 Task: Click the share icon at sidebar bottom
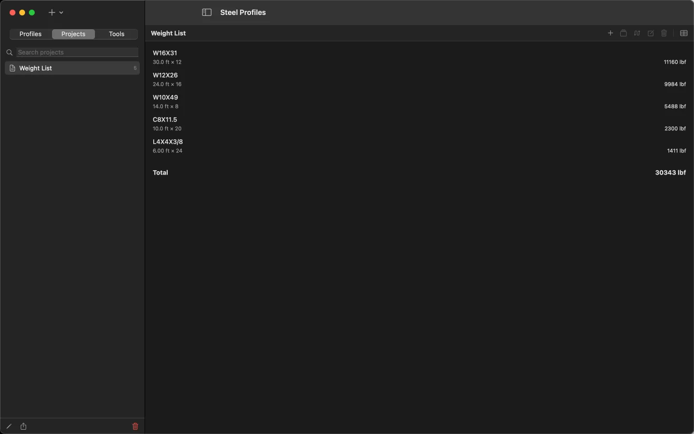pyautogui.click(x=24, y=426)
